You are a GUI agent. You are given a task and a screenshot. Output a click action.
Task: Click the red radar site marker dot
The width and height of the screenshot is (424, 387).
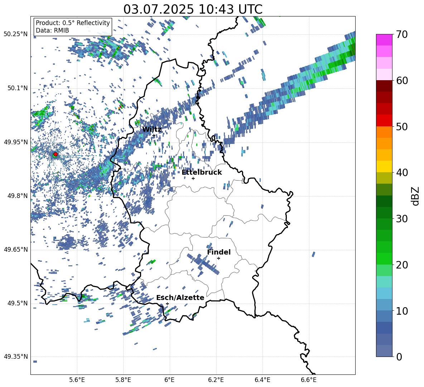56,154
